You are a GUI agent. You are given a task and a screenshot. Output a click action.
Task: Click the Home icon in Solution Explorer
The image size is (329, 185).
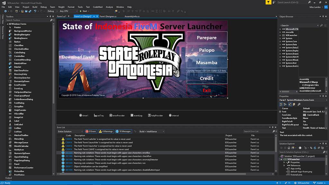[x=289, y=148]
